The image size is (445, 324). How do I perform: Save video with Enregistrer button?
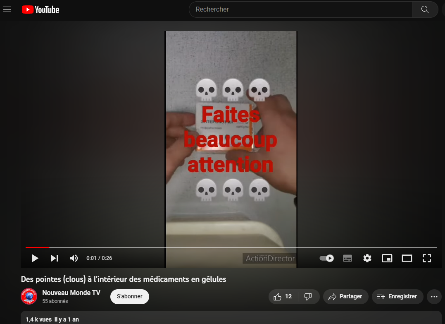397,297
